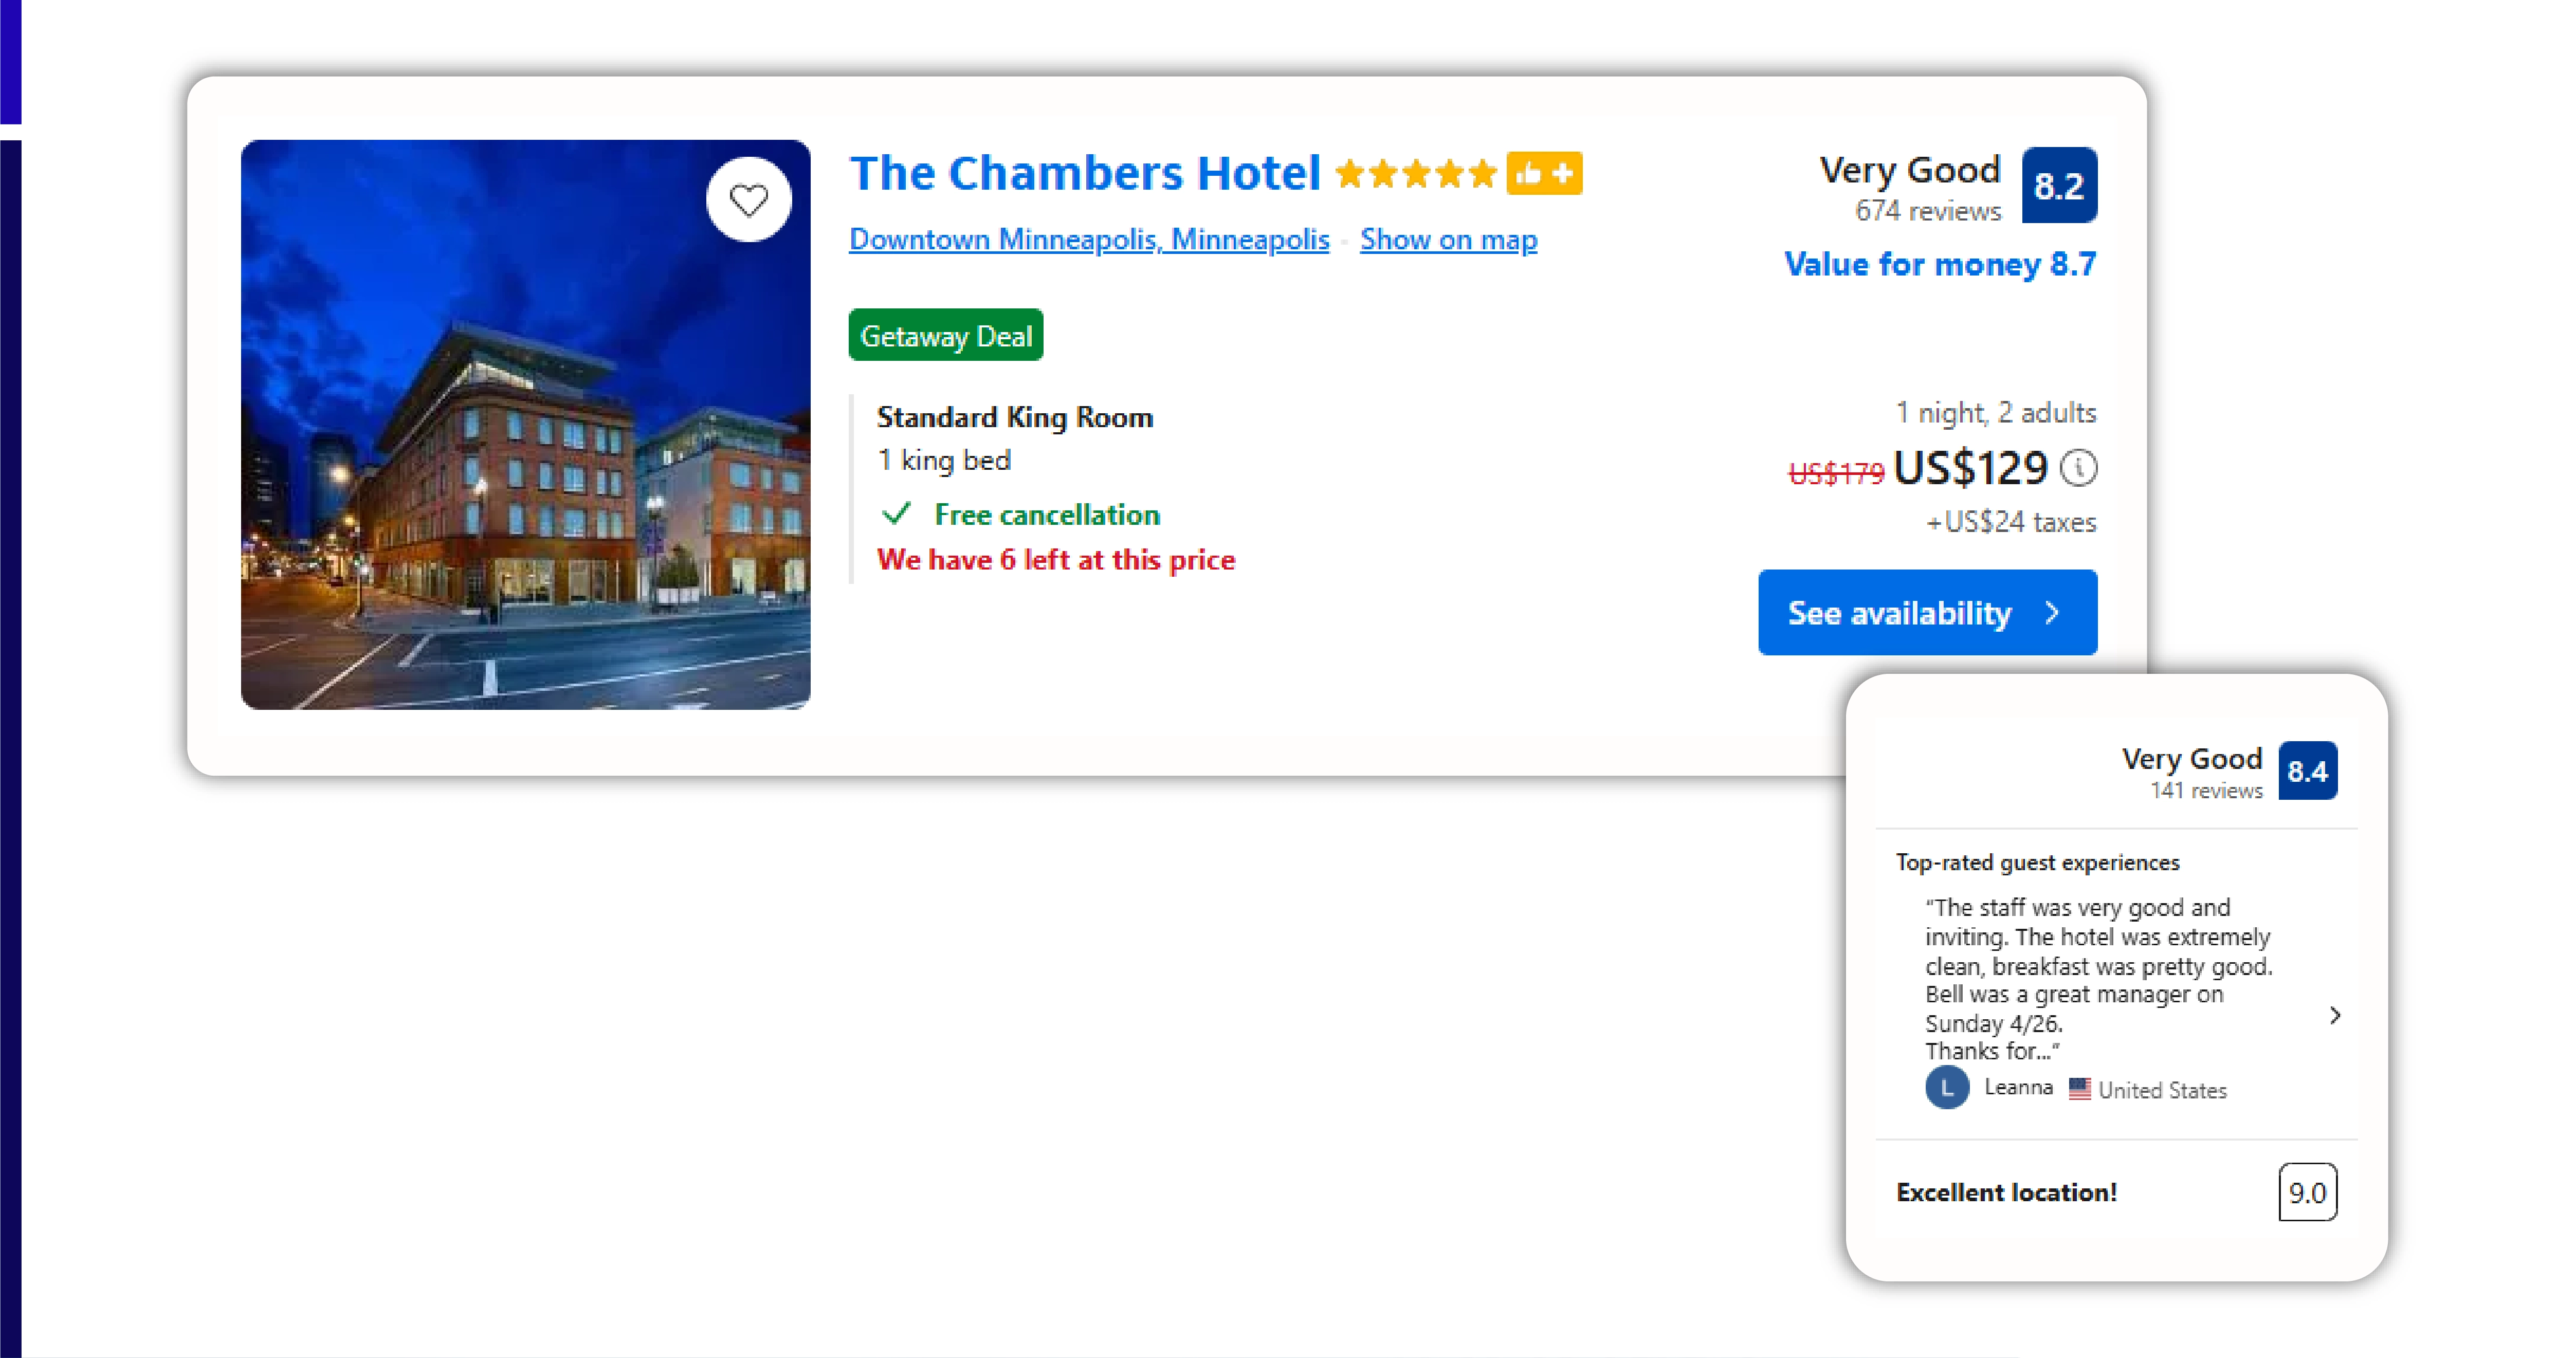2576x1358 pixels.
Task: Click the 8.2 review score badge
Action: click(x=2059, y=185)
